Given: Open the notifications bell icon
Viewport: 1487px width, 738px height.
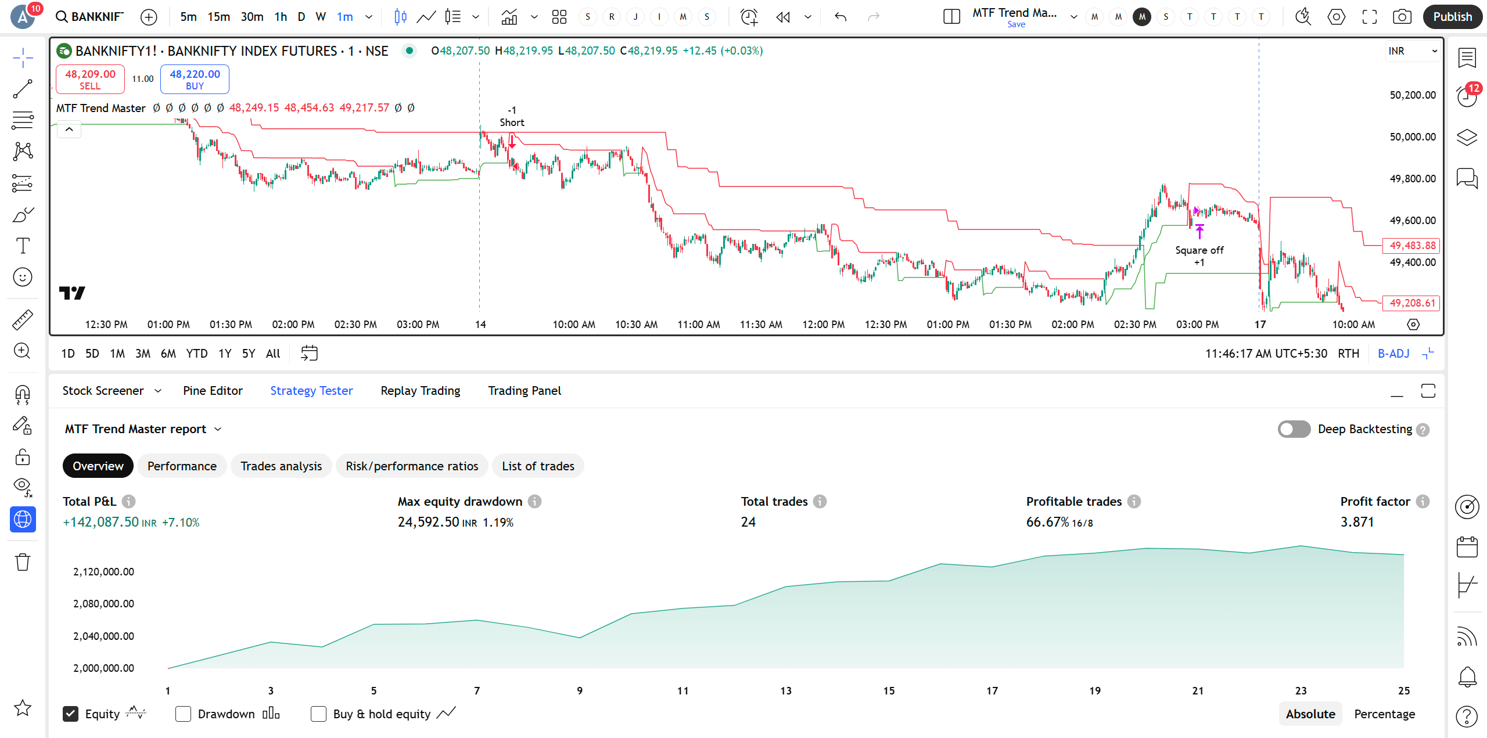Looking at the screenshot, I should point(1467,676).
